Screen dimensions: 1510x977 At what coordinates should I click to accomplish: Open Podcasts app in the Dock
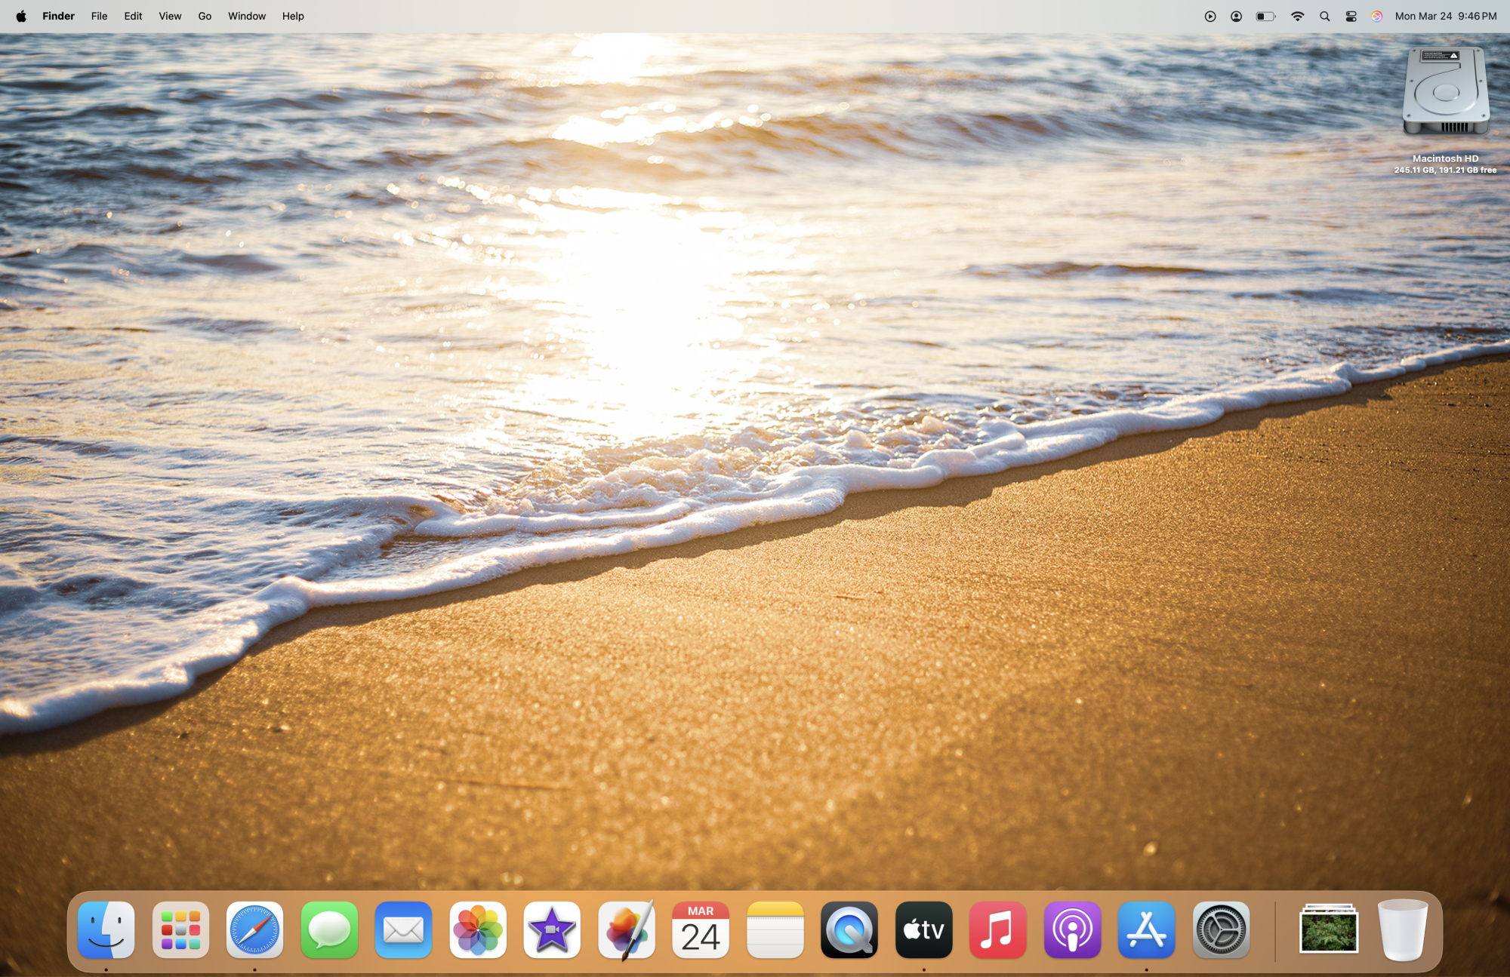point(1072,929)
